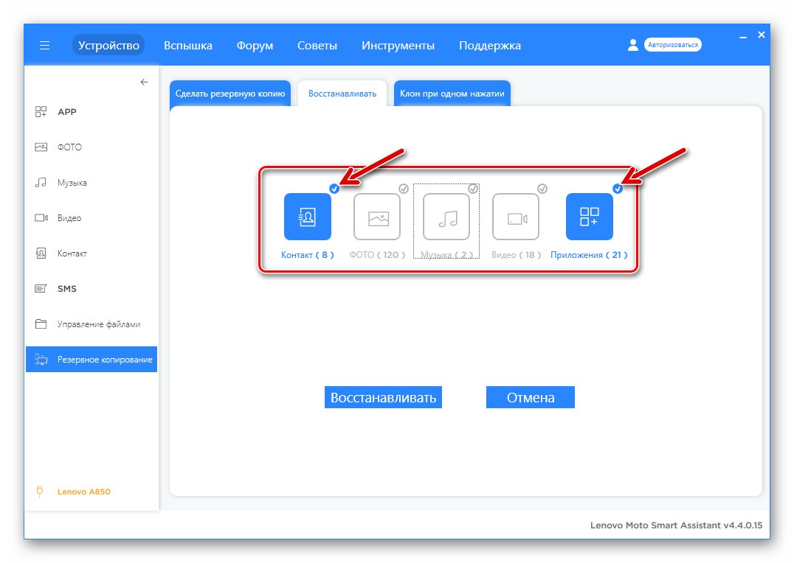Open ФОТО section in sidebar
Image resolution: width=794 pixels, height=563 pixels.
[x=92, y=147]
